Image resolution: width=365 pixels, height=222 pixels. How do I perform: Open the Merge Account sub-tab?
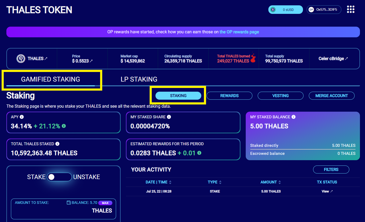(x=332, y=96)
